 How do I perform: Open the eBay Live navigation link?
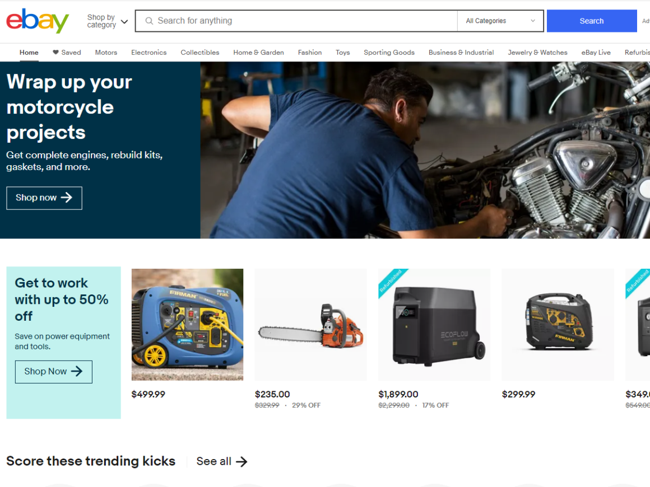point(596,53)
